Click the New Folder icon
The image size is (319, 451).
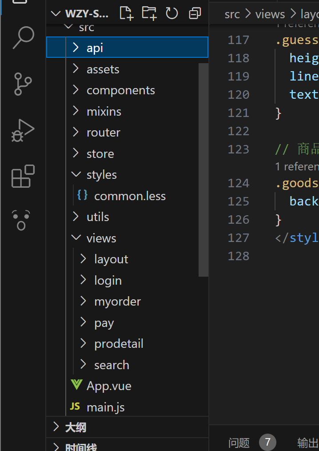tap(149, 13)
